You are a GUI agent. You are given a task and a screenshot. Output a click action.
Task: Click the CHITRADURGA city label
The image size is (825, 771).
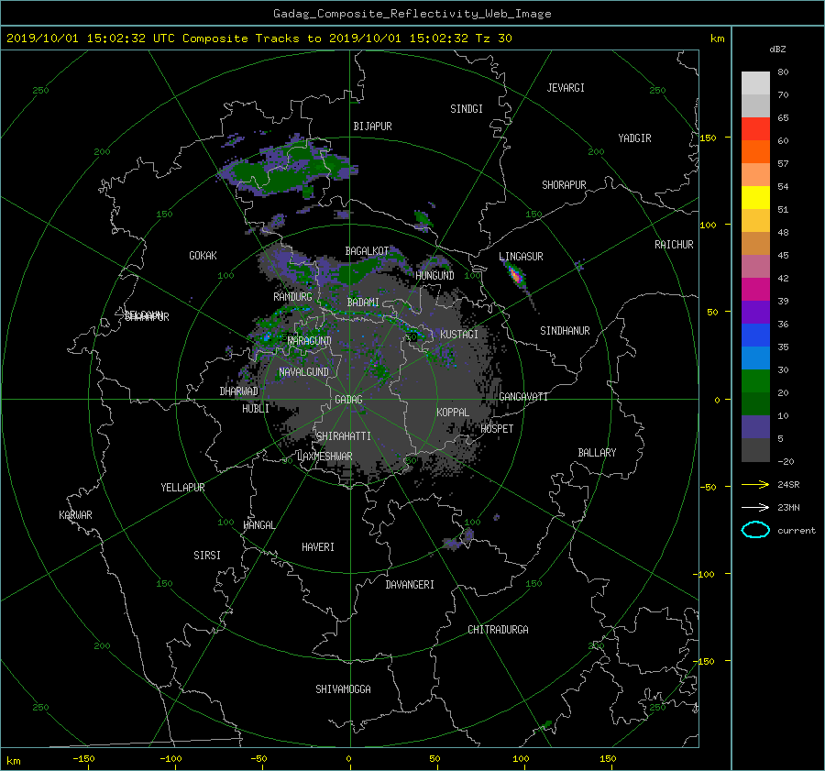coord(498,630)
